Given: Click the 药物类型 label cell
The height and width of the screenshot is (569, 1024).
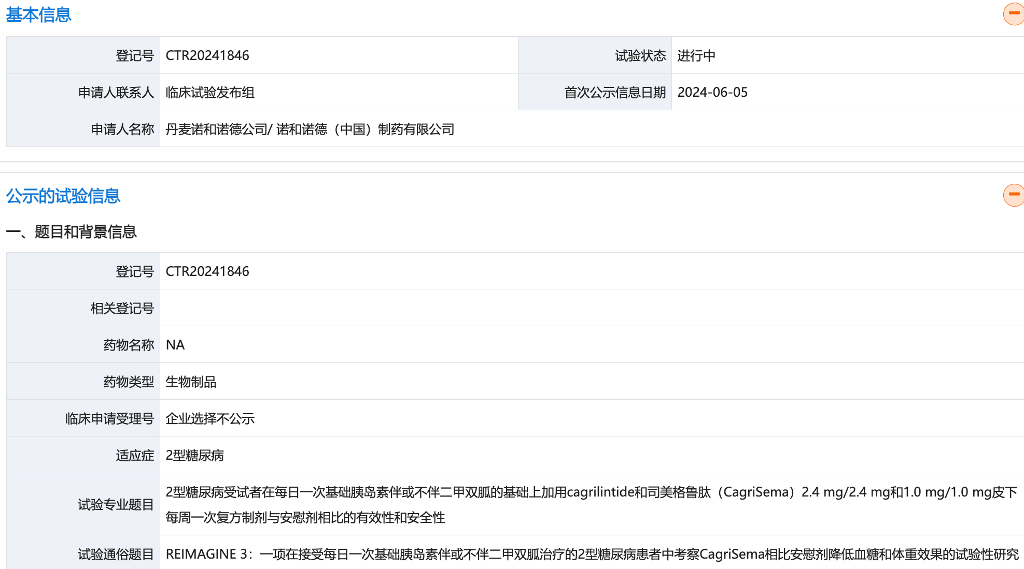Looking at the screenshot, I should point(83,381).
